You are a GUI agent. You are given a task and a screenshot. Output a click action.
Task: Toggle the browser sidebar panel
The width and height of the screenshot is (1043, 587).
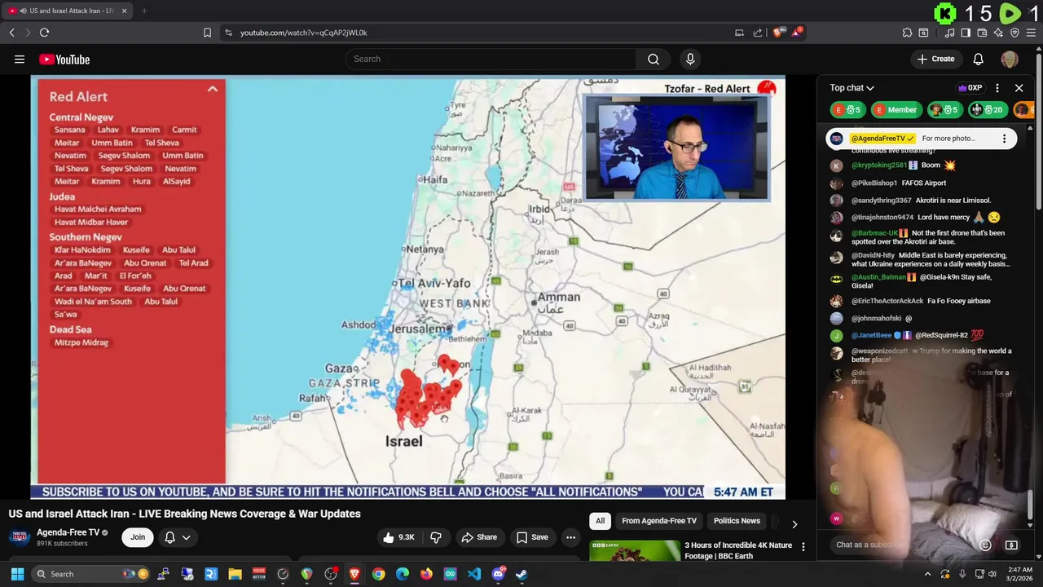966,33
